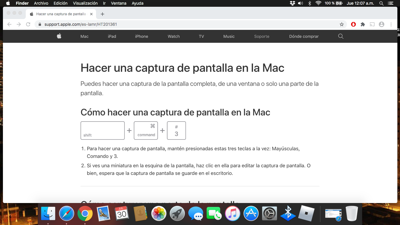Image resolution: width=400 pixels, height=225 pixels.
Task: Go to TV in Apple navigation
Action: click(201, 36)
